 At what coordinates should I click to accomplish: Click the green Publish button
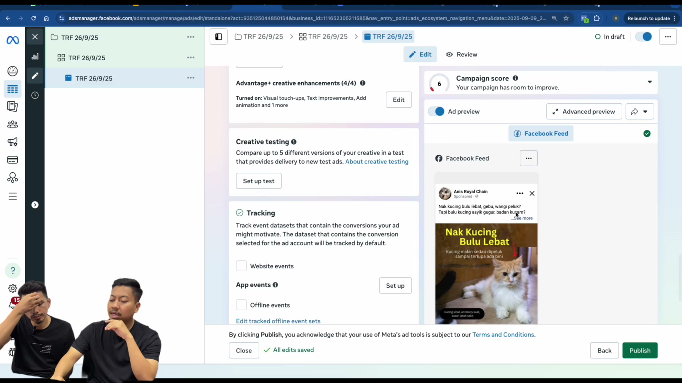(x=640, y=350)
